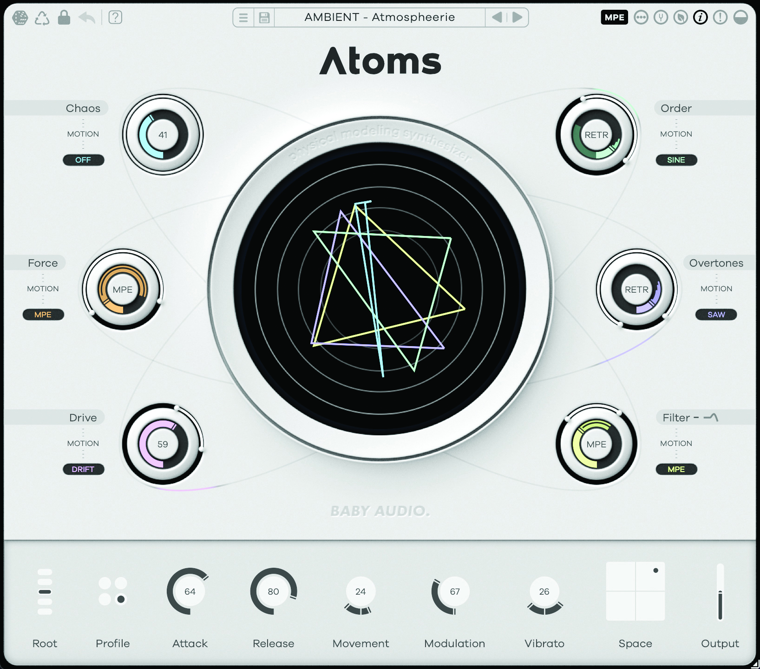The width and height of the screenshot is (760, 669).
Task: Open Order motion mode SINE selector
Action: [x=676, y=160]
